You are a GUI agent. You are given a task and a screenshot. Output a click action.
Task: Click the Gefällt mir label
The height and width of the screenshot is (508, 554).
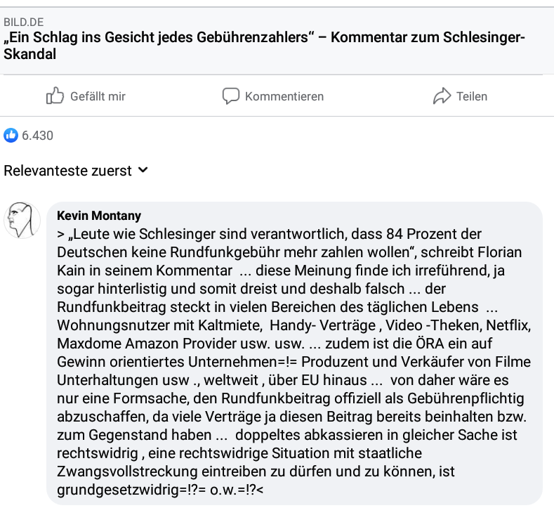(x=98, y=96)
